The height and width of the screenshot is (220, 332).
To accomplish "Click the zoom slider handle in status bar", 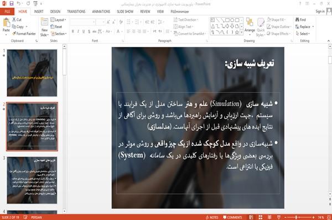I will point(296,217).
